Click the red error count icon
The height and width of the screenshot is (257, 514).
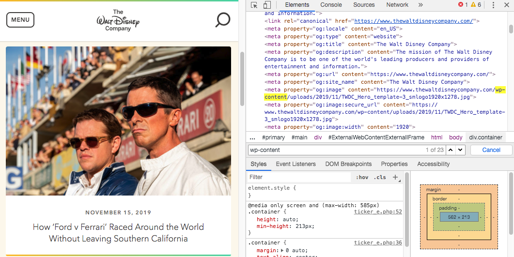pos(461,4)
